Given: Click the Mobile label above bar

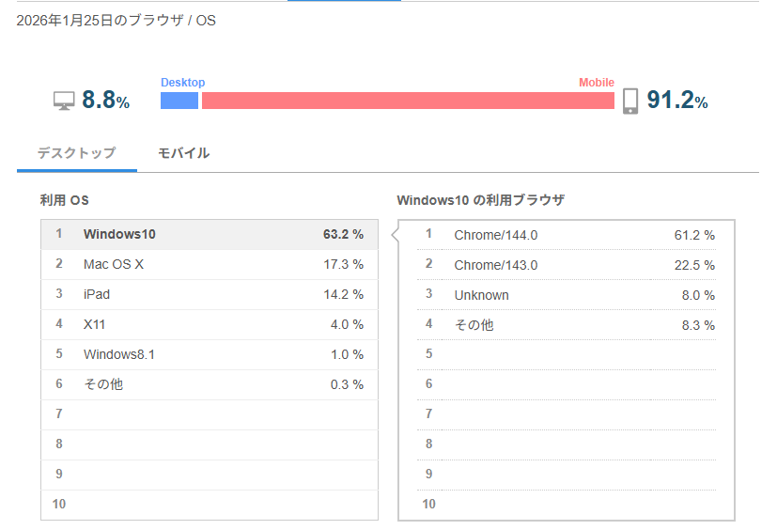Looking at the screenshot, I should 597,83.
